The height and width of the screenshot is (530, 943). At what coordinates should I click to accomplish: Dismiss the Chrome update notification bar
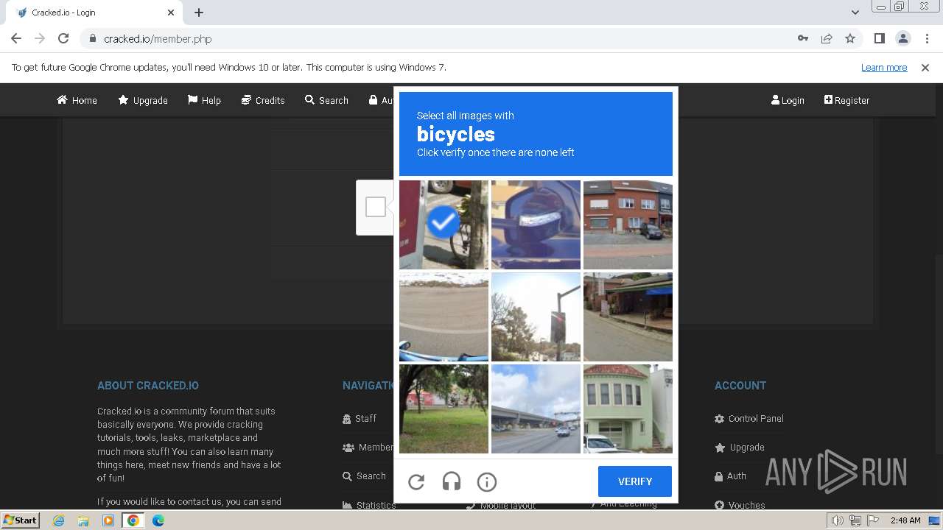pyautogui.click(x=925, y=67)
